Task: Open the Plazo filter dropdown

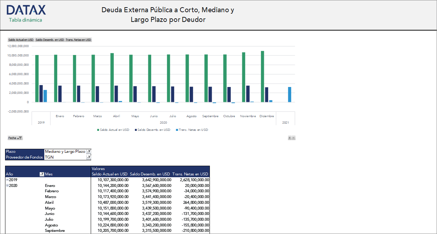Action: pyautogui.click(x=88, y=151)
